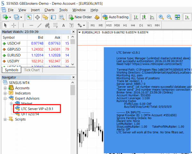192x154 pixels.
Task: Select the EURUSD symbol row
Action: [x=36, y=55]
